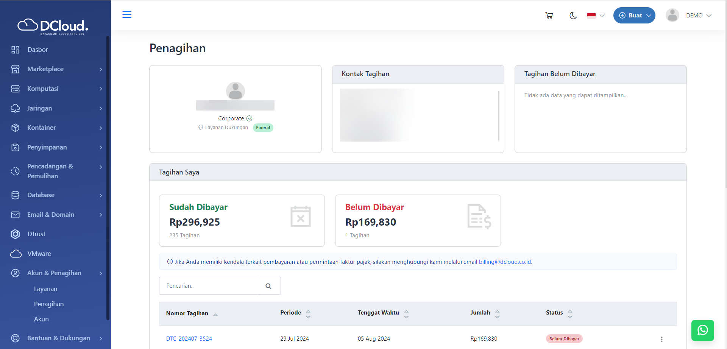The height and width of the screenshot is (349, 727).
Task: Open three-dot actions for invoice DTC-202407-3524
Action: [x=661, y=339]
